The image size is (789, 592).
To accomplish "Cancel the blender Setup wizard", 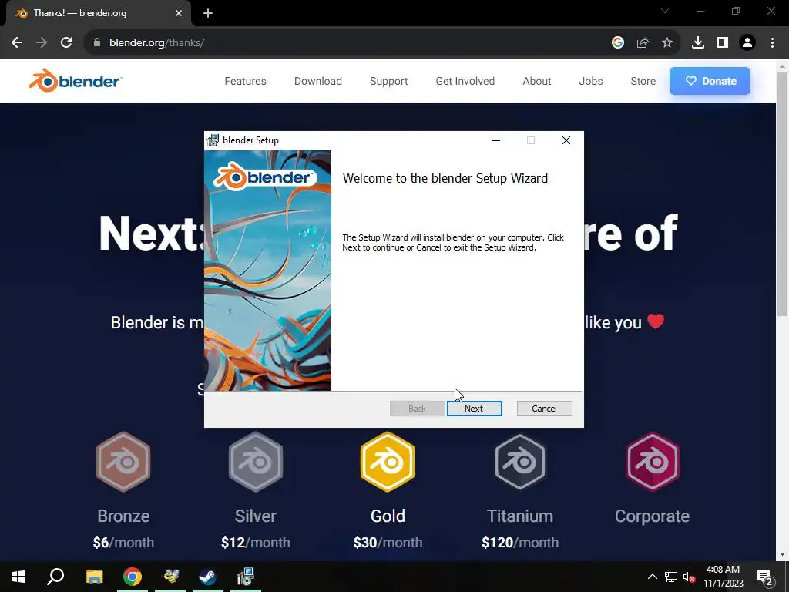I will coord(544,409).
